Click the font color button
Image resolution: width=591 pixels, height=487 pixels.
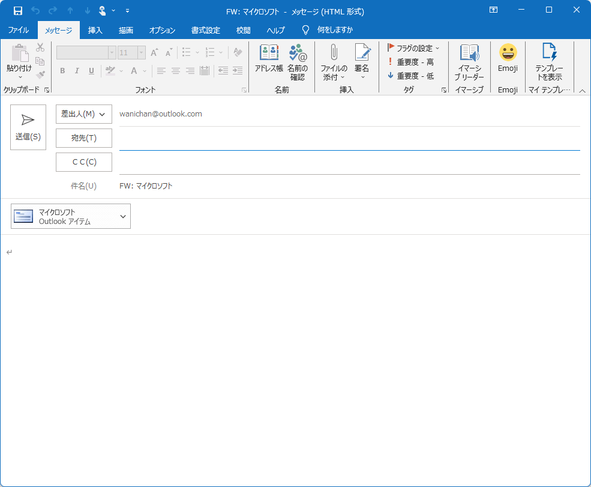click(134, 71)
